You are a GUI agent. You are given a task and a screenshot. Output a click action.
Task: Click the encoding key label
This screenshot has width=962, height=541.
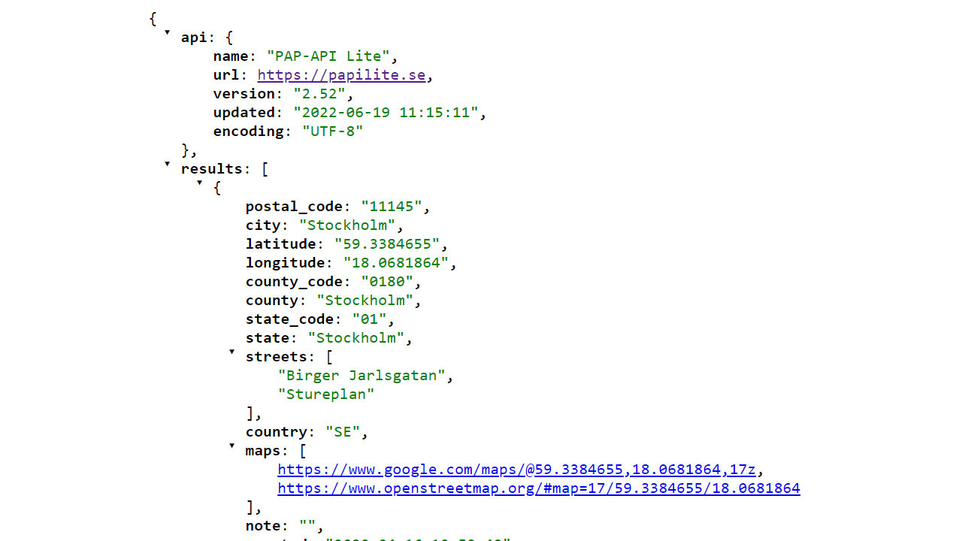249,131
